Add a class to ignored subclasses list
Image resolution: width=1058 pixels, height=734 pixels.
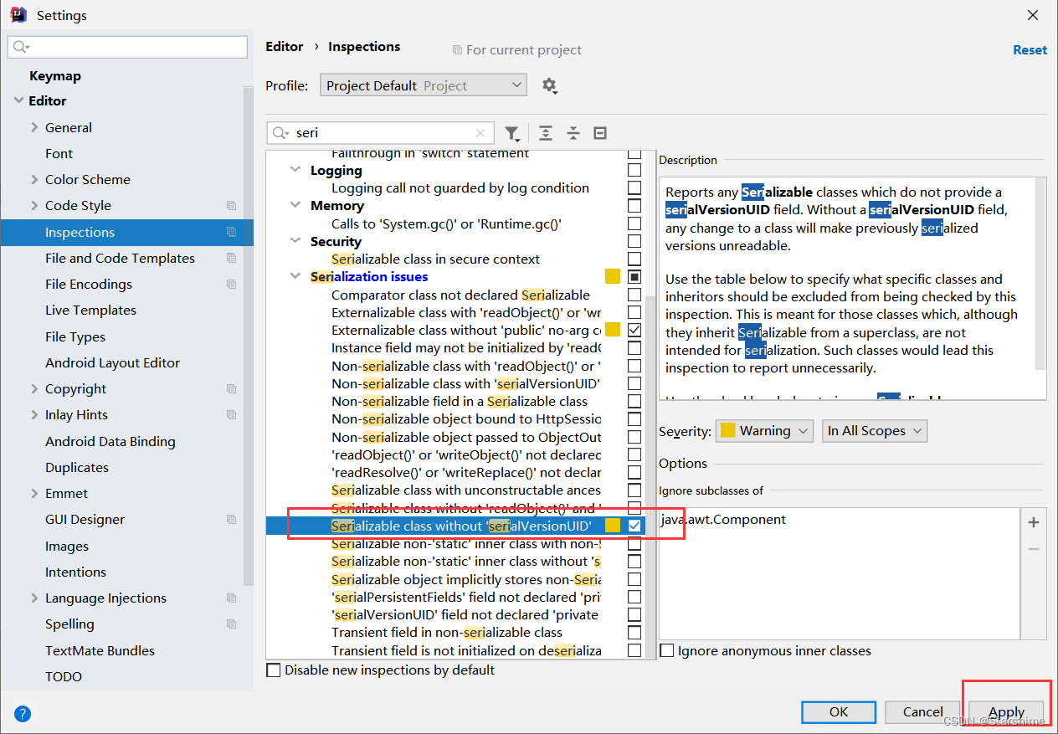click(1034, 521)
